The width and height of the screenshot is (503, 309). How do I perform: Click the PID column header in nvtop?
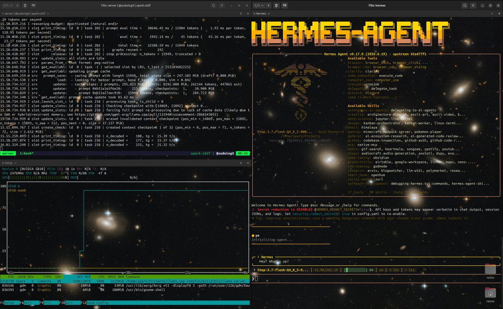[x=11, y=277]
